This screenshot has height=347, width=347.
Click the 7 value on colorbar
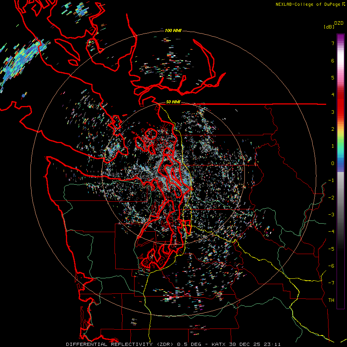(x=333, y=43)
